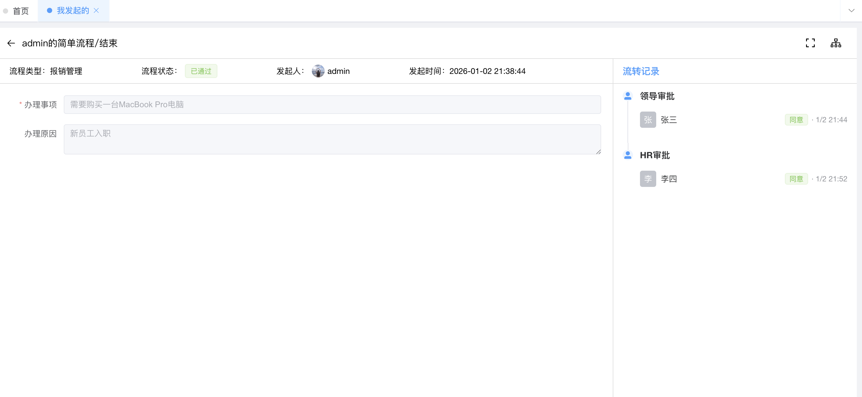Viewport: 862px width, 397px height.
Task: Click 张三's gray avatar badge
Action: [648, 120]
